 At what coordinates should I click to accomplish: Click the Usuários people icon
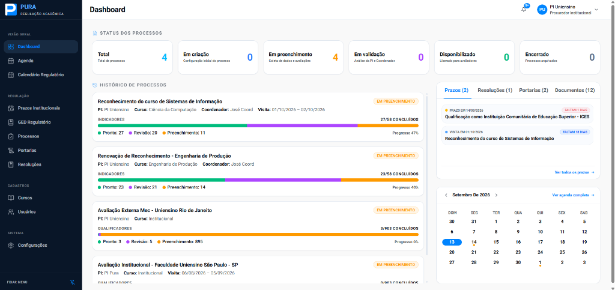[x=11, y=212]
